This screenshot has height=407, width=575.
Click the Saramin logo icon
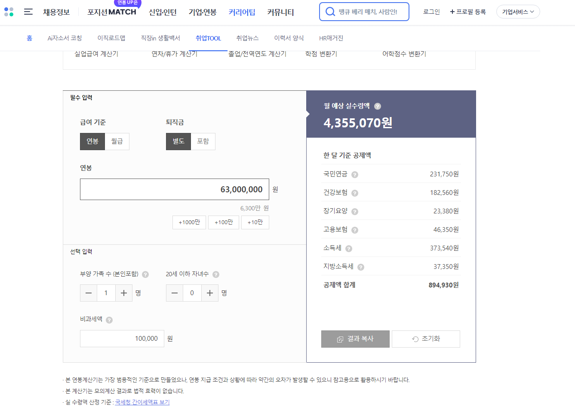(x=9, y=12)
